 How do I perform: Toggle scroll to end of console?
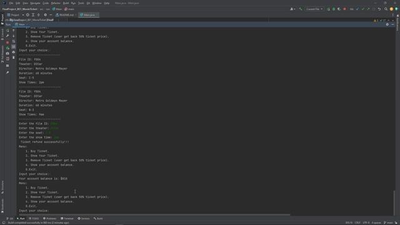(x=14, y=47)
